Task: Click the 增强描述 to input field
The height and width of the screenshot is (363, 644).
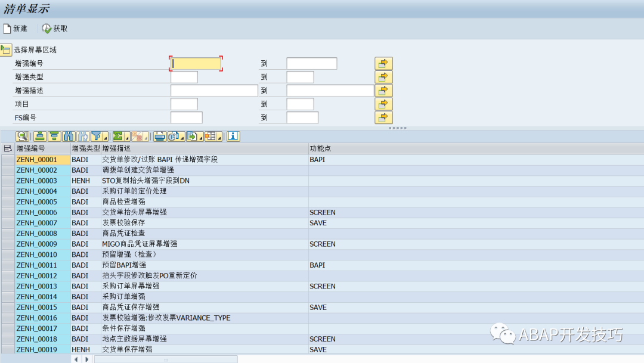Action: (x=330, y=91)
